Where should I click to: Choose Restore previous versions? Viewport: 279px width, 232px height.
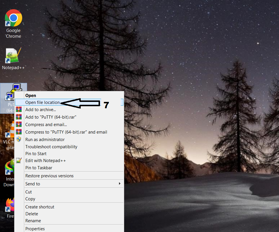coord(49,176)
